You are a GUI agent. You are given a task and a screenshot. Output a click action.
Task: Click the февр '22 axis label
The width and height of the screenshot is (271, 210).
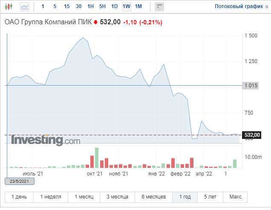(180, 174)
